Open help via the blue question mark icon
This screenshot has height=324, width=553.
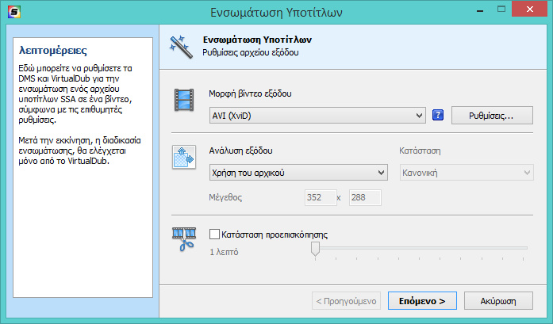coord(437,116)
